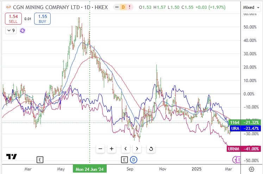The image size is (263, 174).
Task: Click the Sep time axis label
Action: [x=130, y=169]
